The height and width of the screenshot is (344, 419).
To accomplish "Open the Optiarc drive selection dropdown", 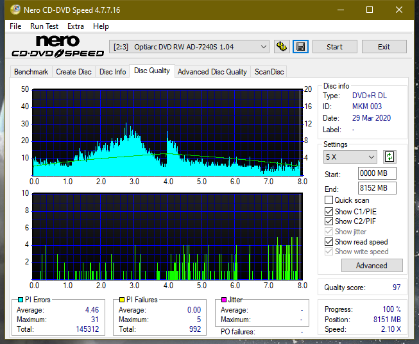I will (x=189, y=47).
